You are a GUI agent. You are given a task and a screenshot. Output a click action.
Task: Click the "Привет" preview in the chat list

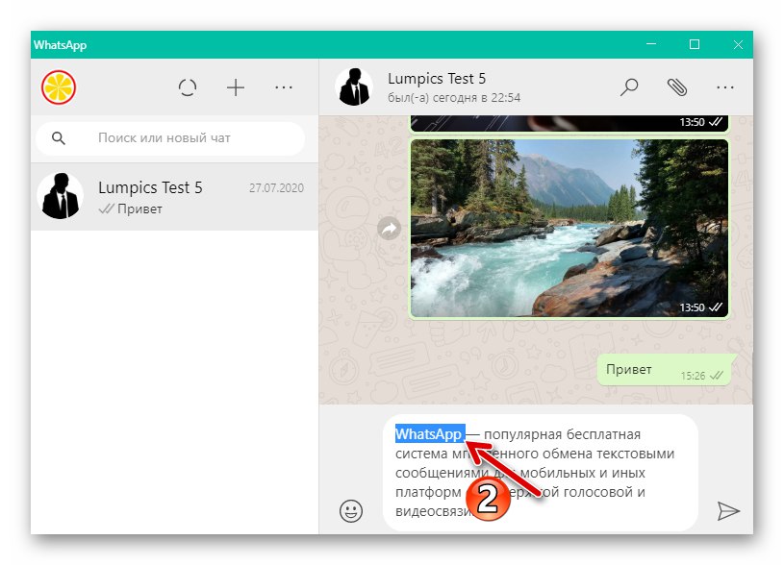(x=139, y=209)
